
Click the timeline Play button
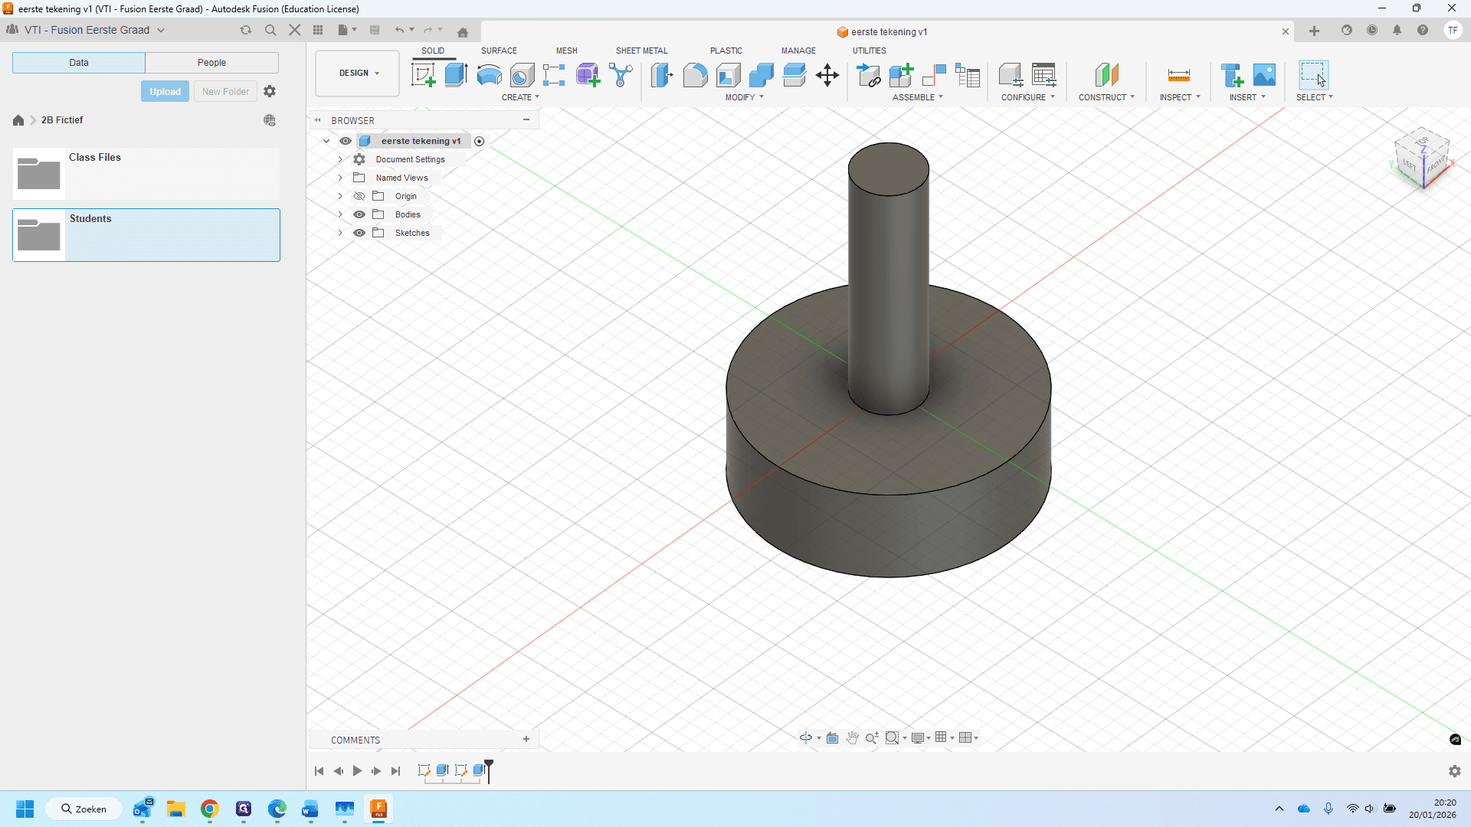coord(357,771)
